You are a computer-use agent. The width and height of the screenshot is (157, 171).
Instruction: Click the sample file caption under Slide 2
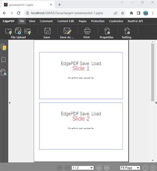pos(81,128)
